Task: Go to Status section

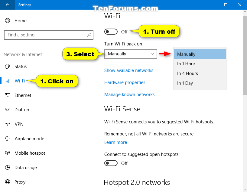Action: [21, 67]
